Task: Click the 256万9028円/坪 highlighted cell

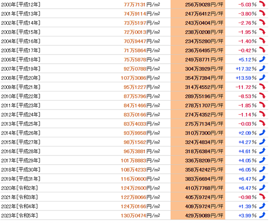Action: coord(198,4)
